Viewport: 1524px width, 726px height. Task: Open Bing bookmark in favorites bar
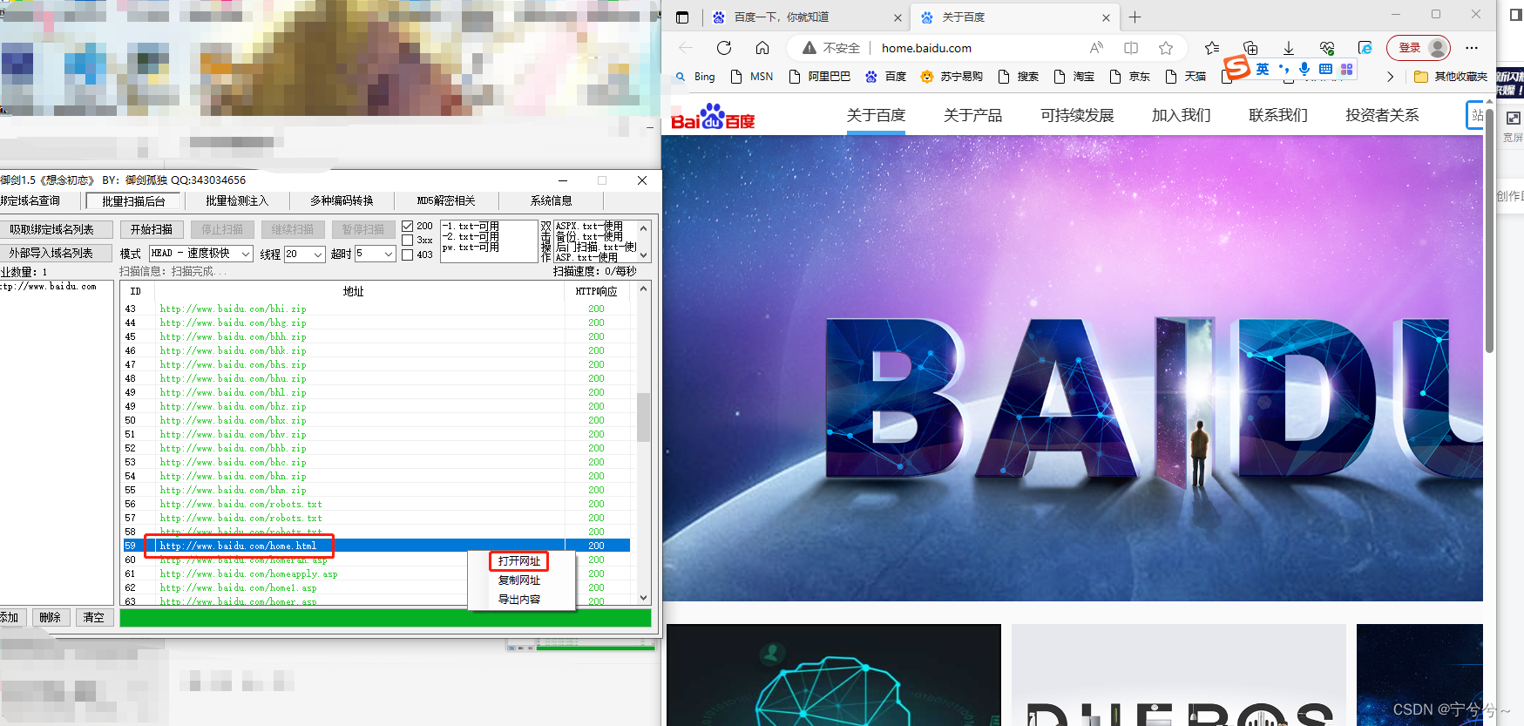pos(695,77)
